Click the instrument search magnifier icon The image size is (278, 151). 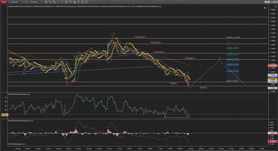26,2
